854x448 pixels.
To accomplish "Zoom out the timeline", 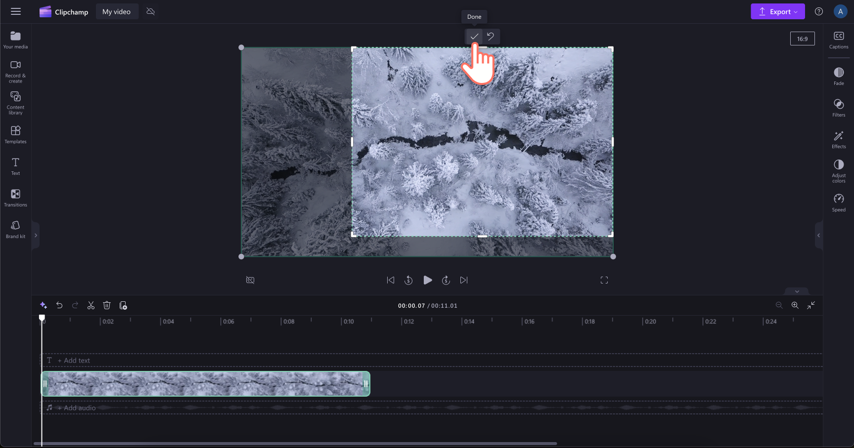I will (x=779, y=305).
